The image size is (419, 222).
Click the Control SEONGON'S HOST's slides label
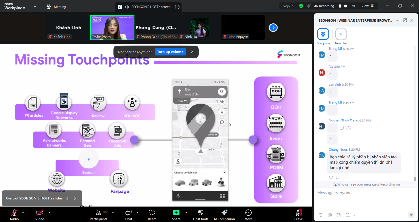34,198
